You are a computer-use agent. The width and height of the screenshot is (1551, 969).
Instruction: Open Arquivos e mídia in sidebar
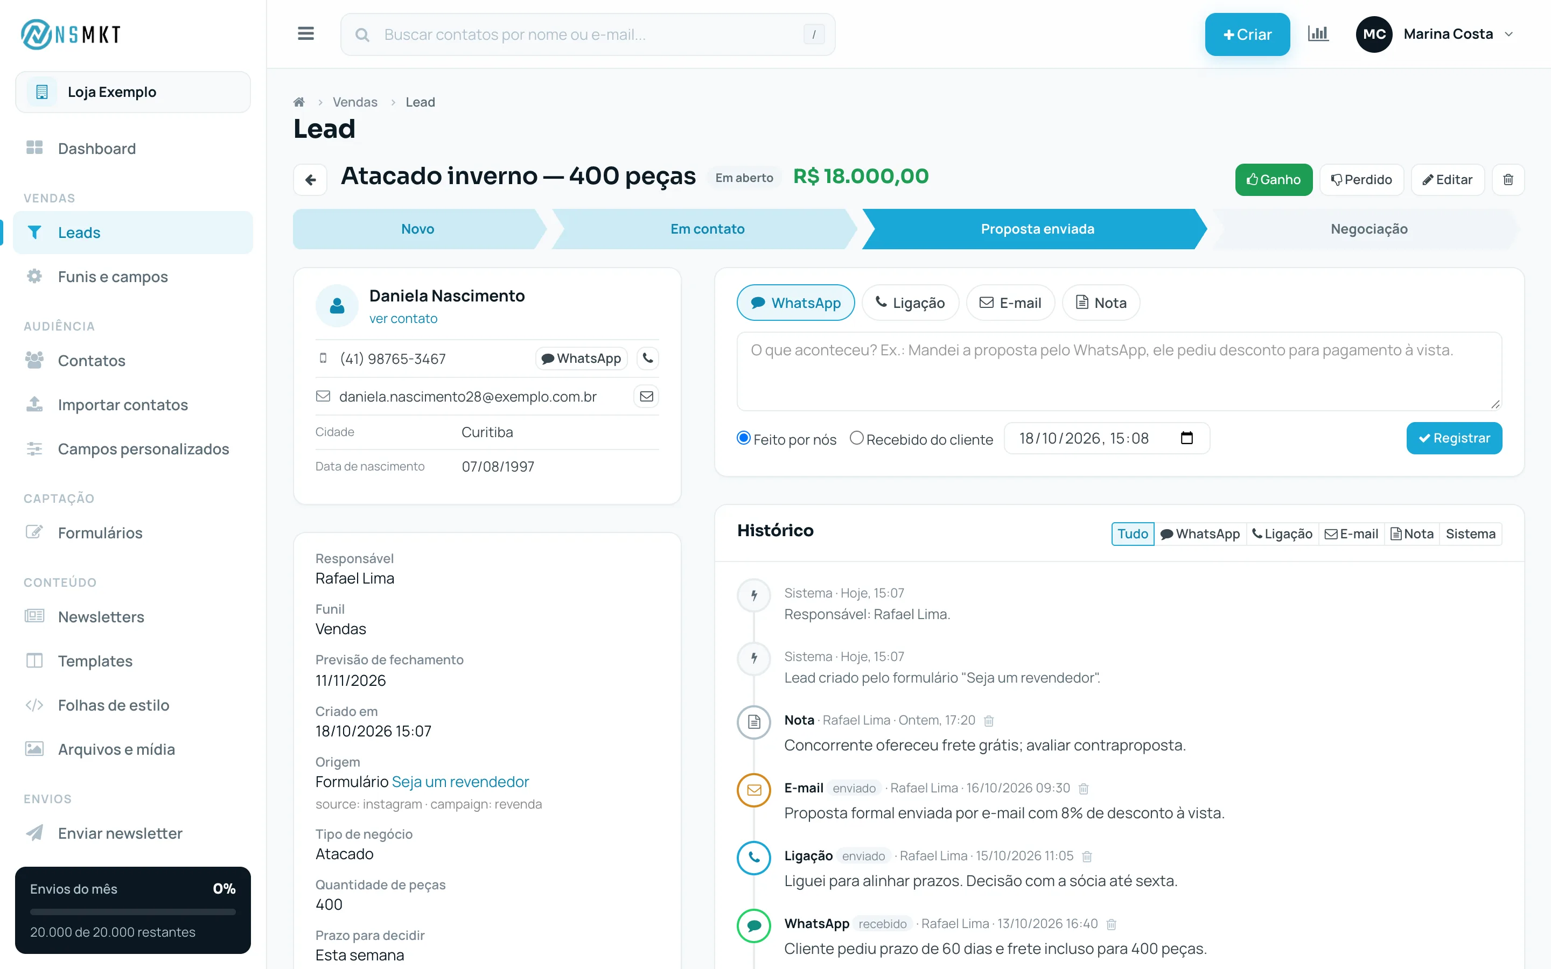click(x=132, y=749)
